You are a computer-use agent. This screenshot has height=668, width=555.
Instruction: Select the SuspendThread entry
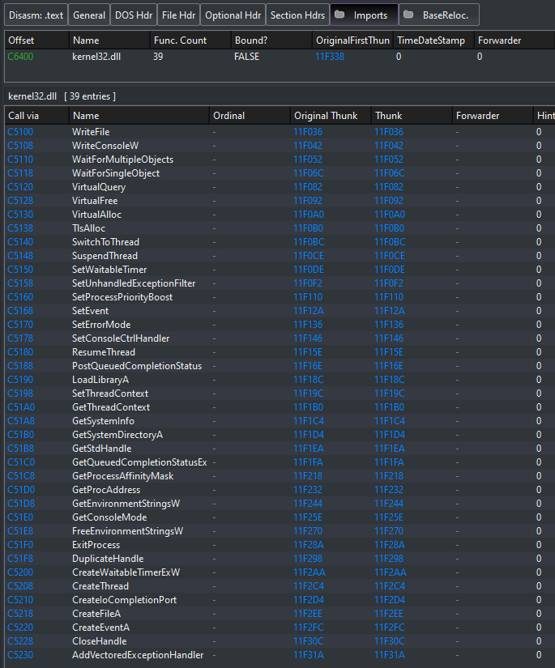280,256
